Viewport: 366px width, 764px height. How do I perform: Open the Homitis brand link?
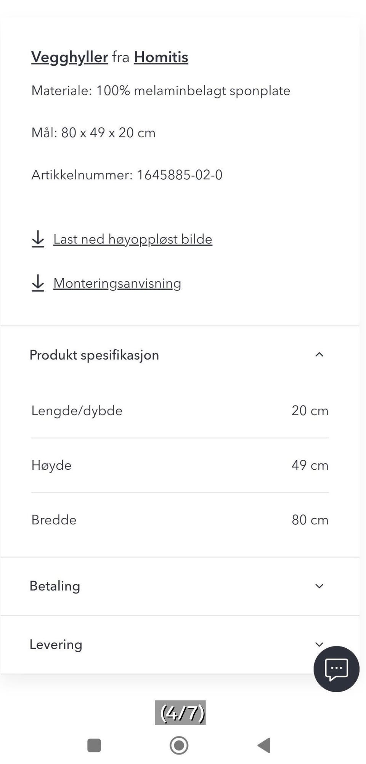click(x=161, y=57)
